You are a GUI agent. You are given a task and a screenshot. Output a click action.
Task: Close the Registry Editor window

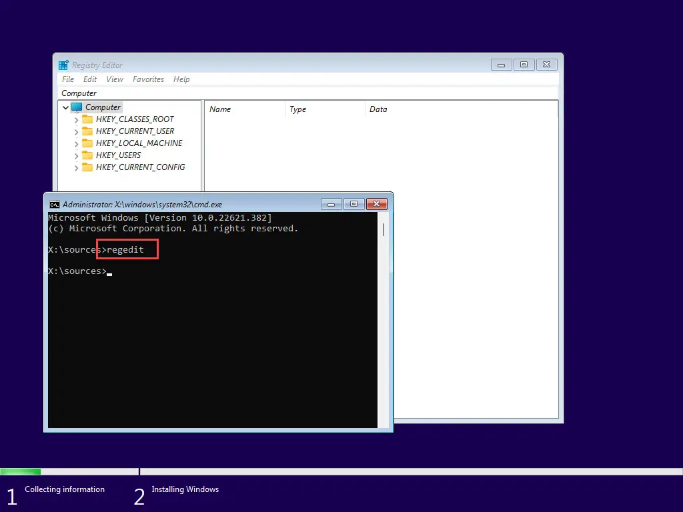(546, 65)
